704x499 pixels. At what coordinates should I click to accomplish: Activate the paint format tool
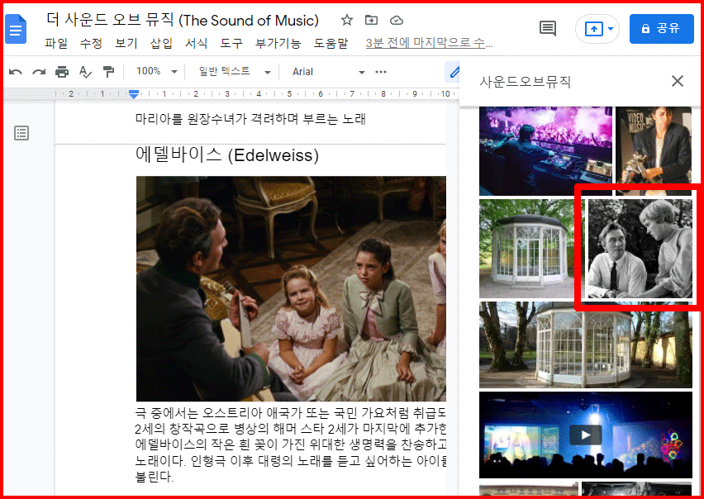coord(108,72)
